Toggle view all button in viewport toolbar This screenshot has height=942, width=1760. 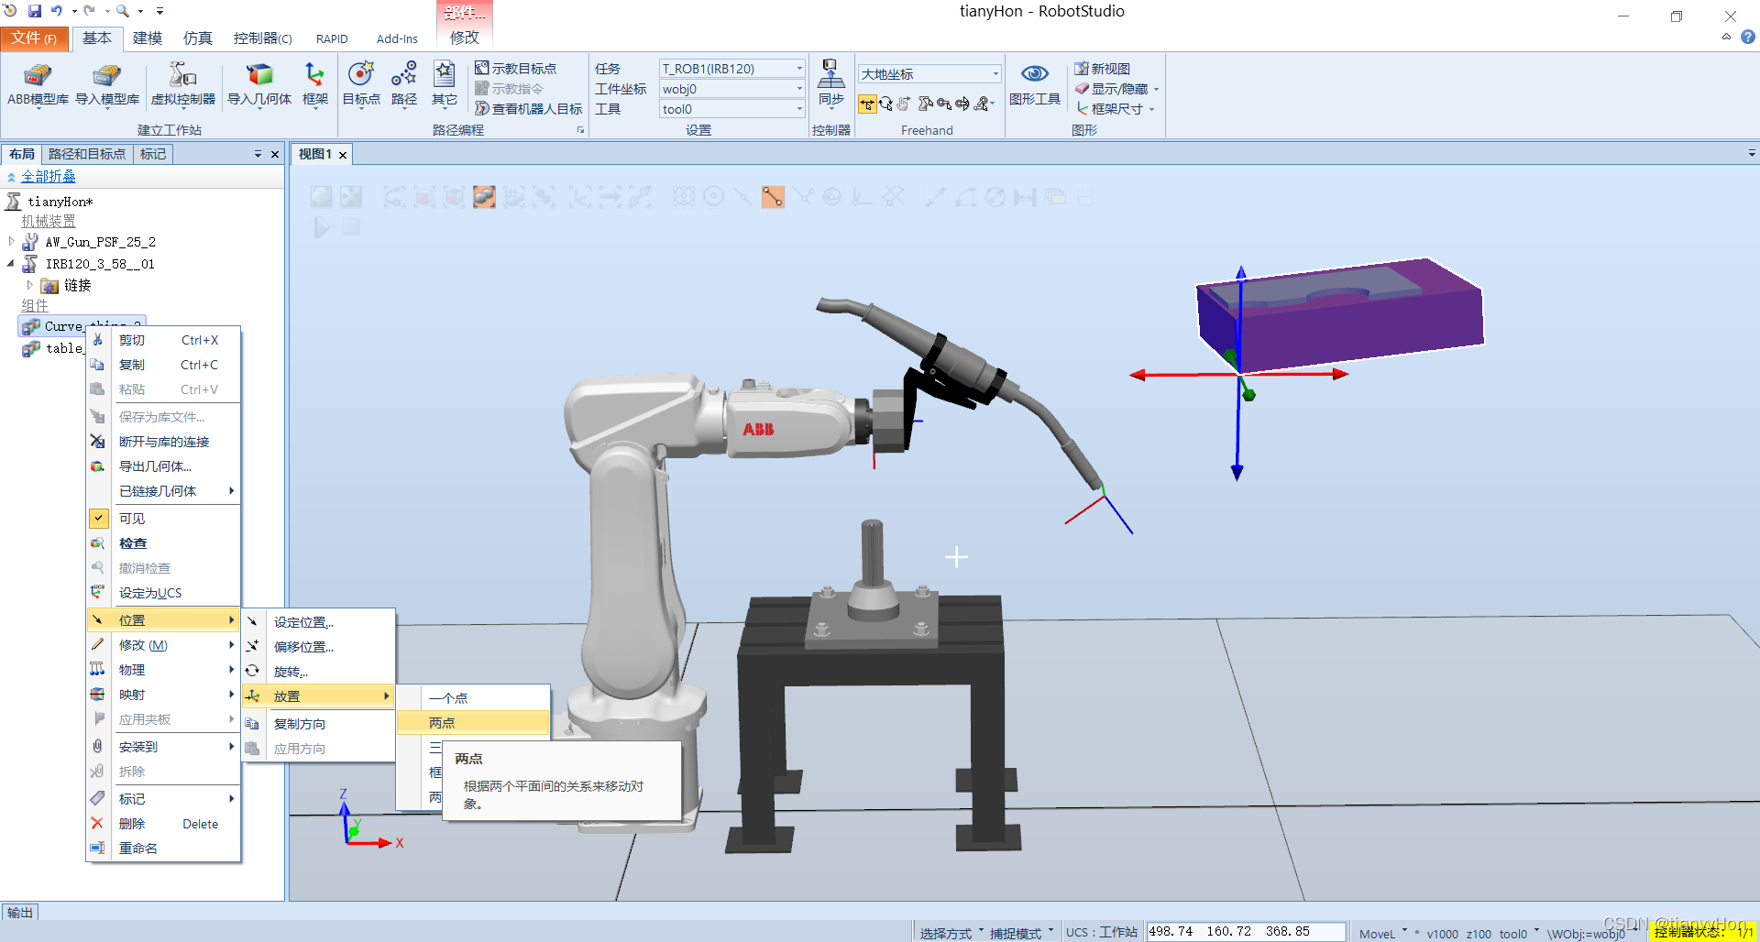321,196
